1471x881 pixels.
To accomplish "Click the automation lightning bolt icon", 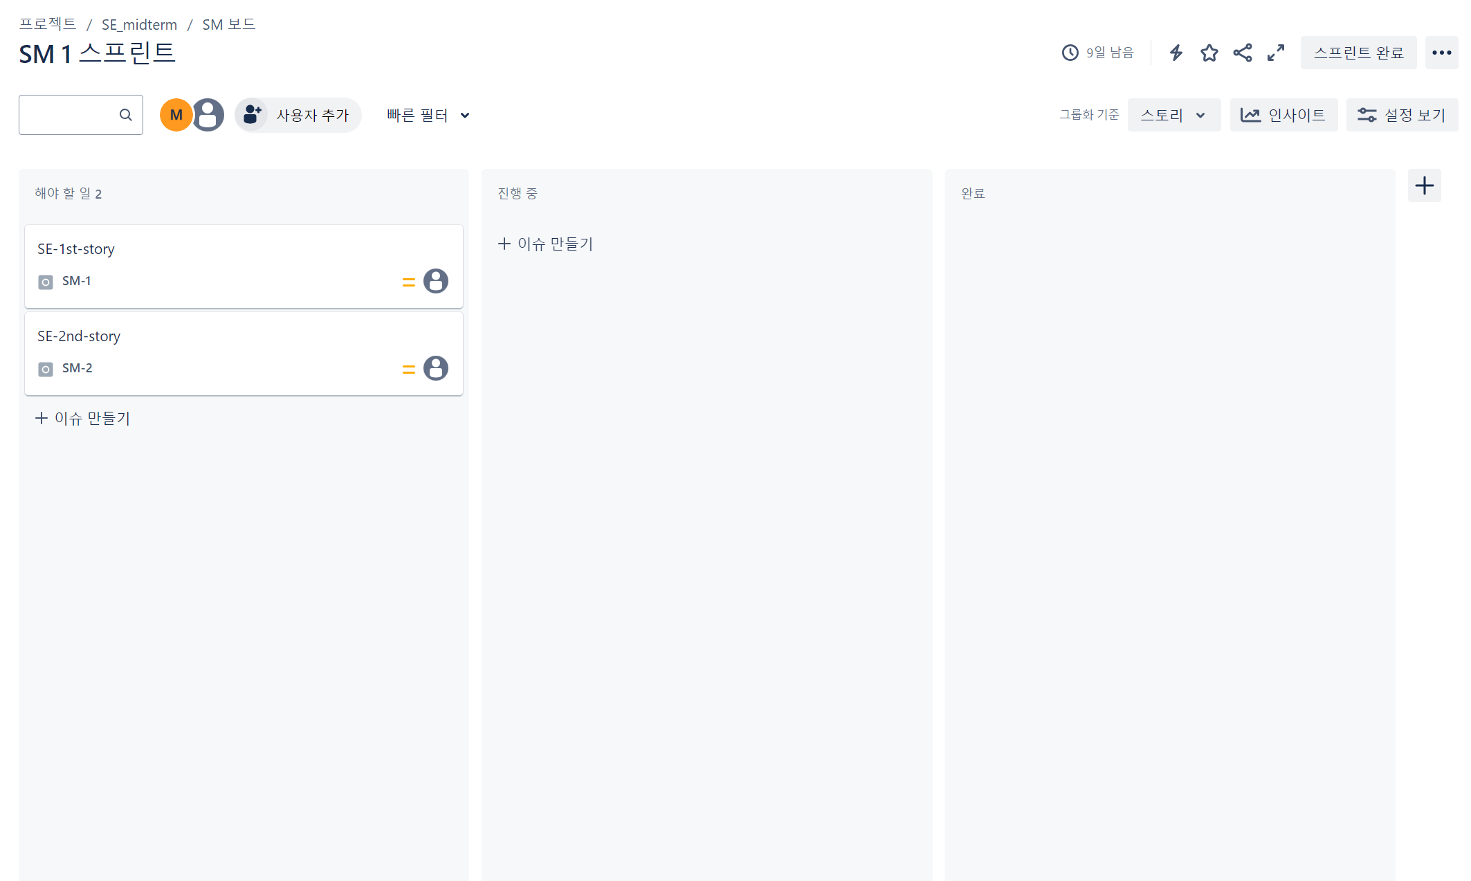I will [x=1176, y=53].
